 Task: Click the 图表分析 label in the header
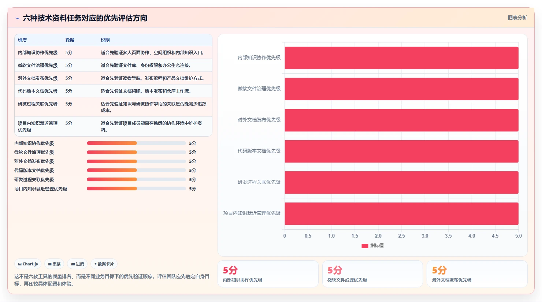point(517,18)
